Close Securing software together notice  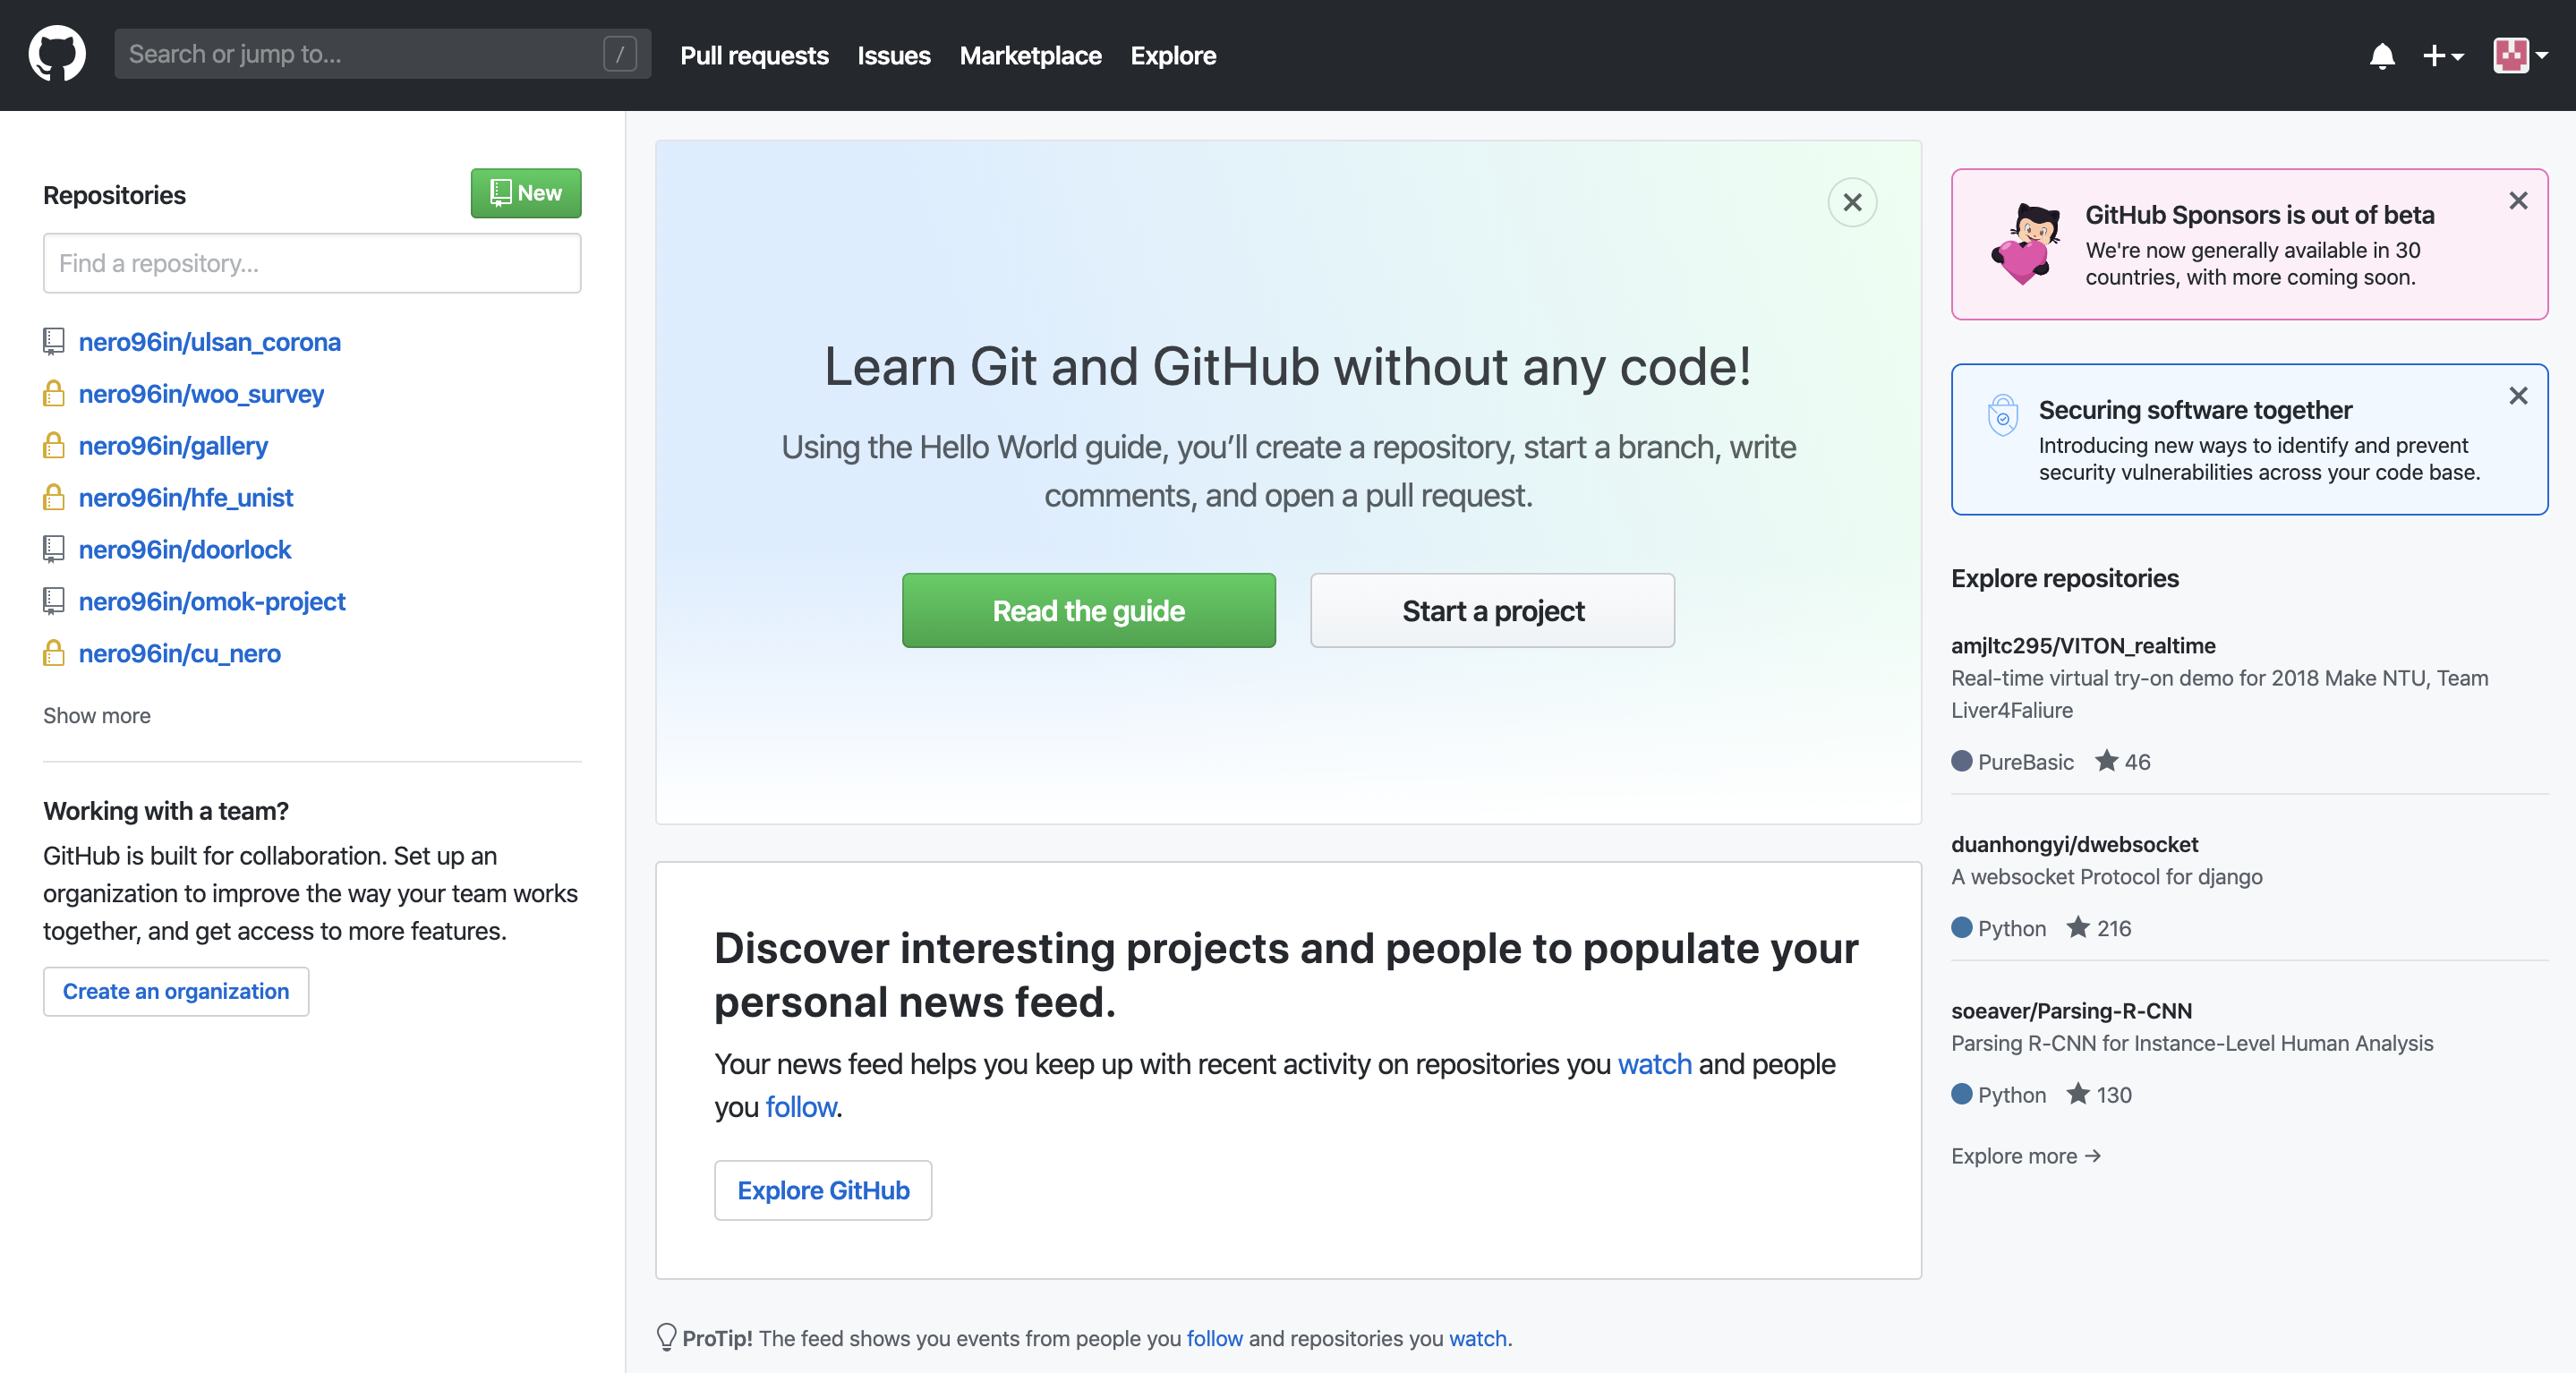2518,396
